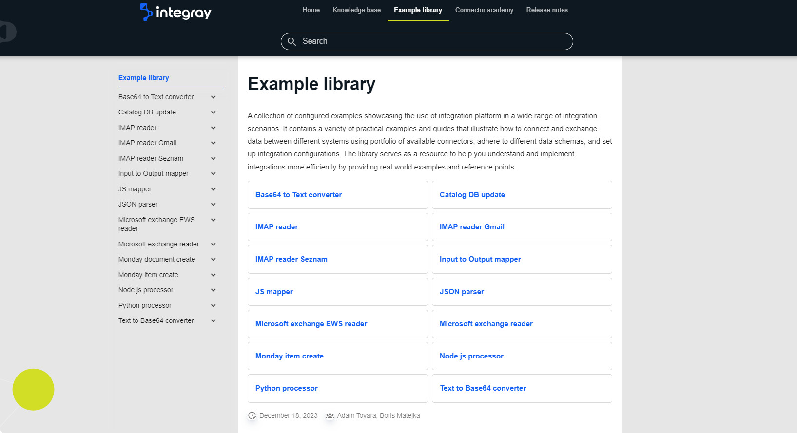Expand Base64 to Text converter sidebar item
This screenshot has height=433, width=797.
pos(213,97)
